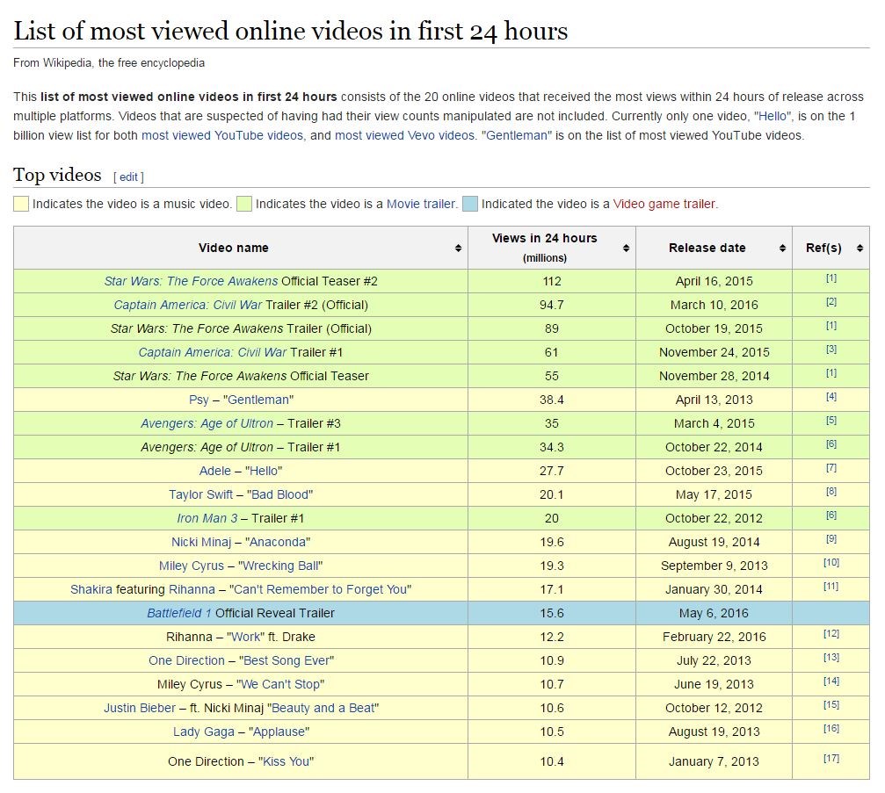
Task: Open Captain America: Civil War link for Trailer #2
Action: pos(188,305)
